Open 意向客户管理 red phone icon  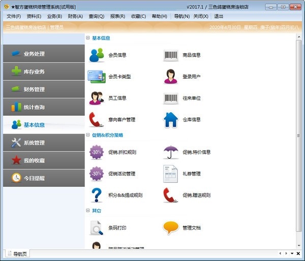pyautogui.click(x=97, y=120)
